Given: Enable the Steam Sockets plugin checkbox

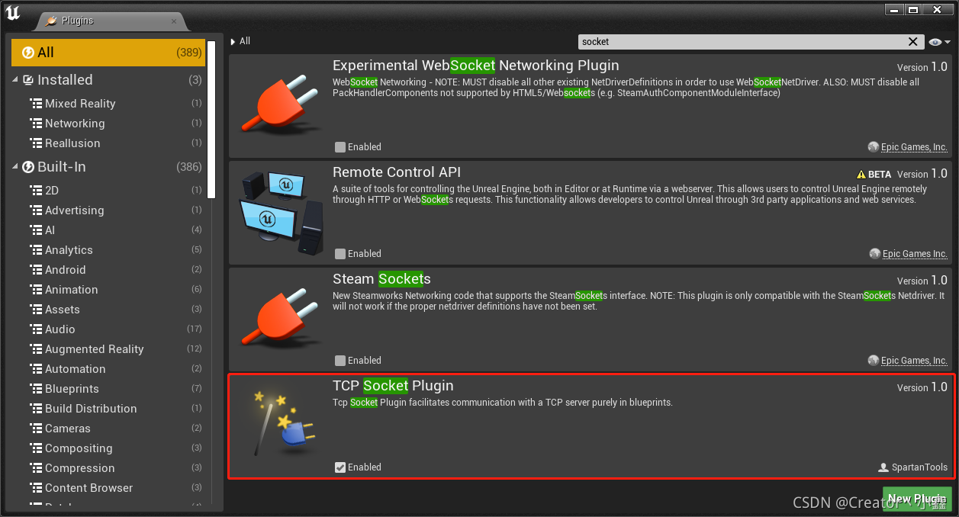Looking at the screenshot, I should click(x=340, y=360).
